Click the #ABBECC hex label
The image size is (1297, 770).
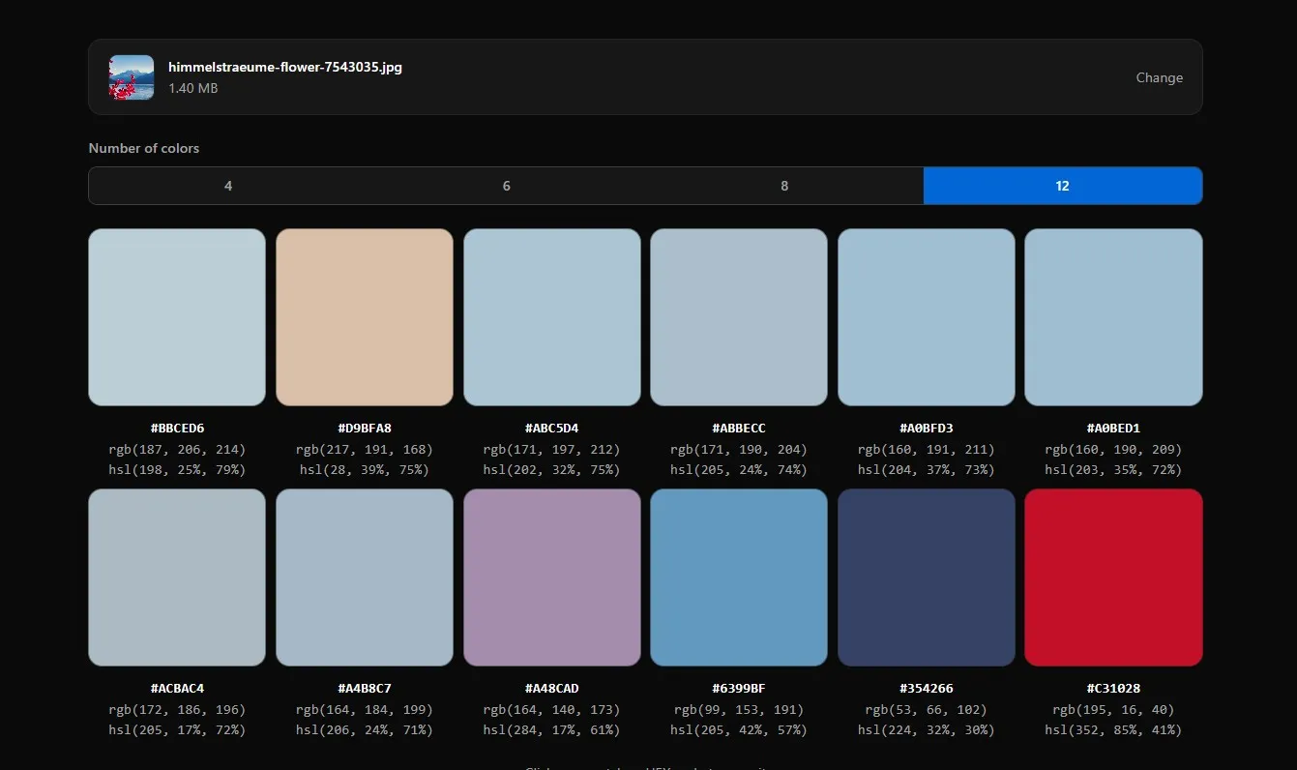click(739, 428)
